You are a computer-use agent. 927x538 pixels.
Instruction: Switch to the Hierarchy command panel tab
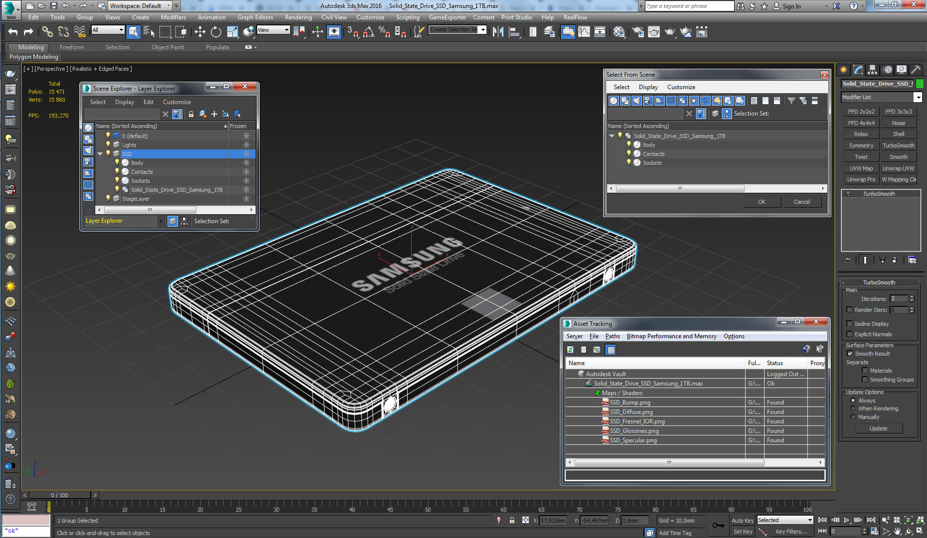coord(872,70)
